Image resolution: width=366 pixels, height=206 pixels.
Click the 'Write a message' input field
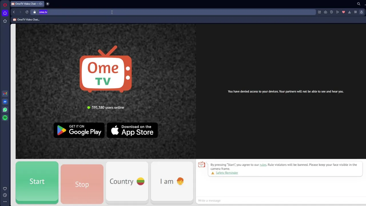pyautogui.click(x=280, y=201)
